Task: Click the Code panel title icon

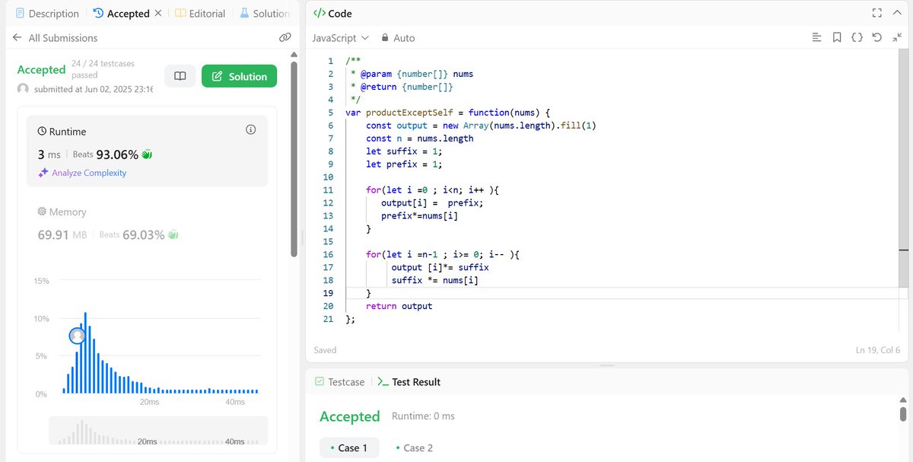Action: (x=320, y=14)
